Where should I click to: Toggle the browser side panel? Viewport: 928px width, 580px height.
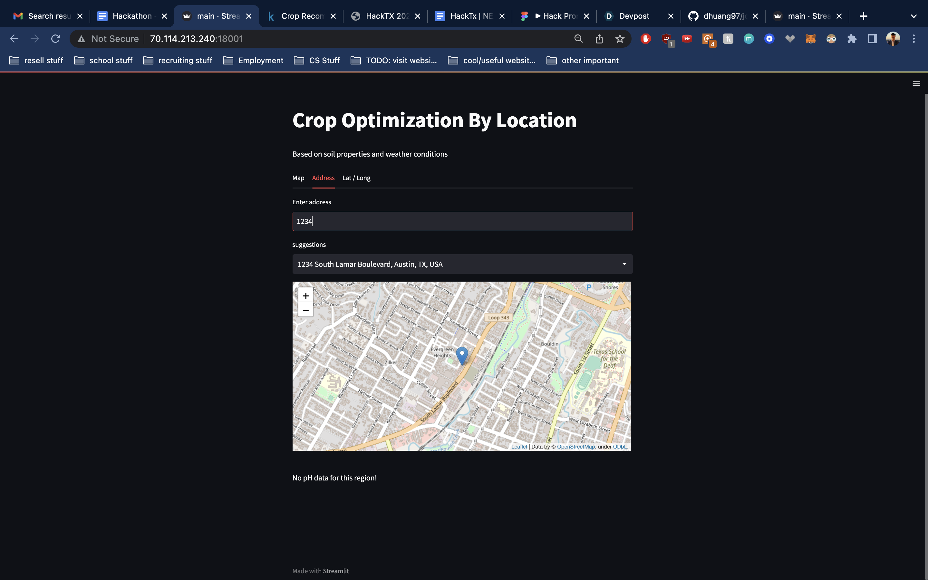872,39
